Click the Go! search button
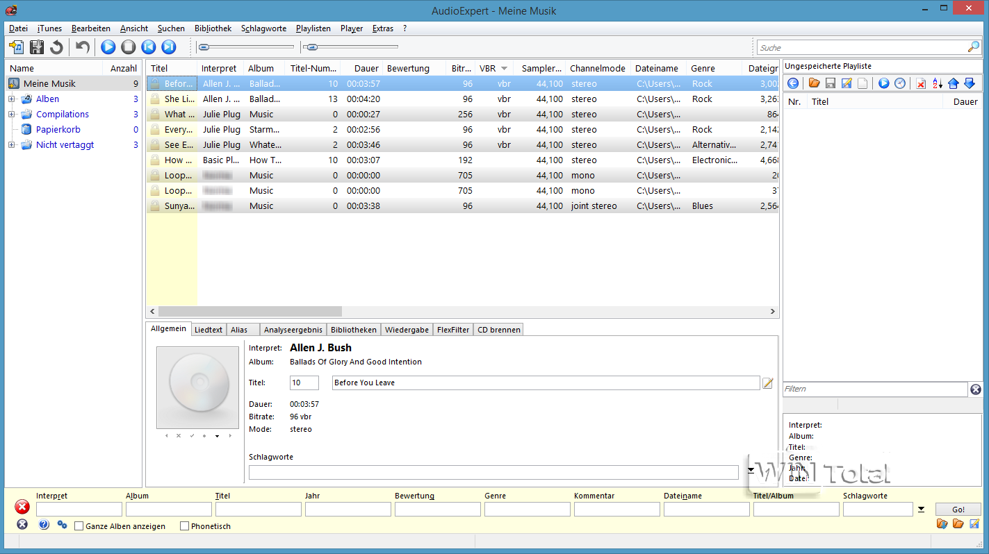Screen dimensions: 989x554 pyautogui.click(x=958, y=510)
